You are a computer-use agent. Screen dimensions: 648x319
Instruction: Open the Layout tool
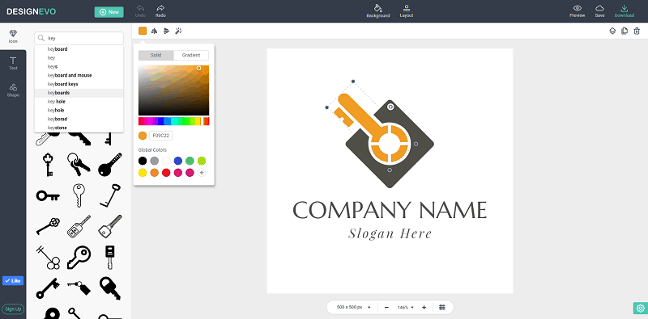[407, 8]
